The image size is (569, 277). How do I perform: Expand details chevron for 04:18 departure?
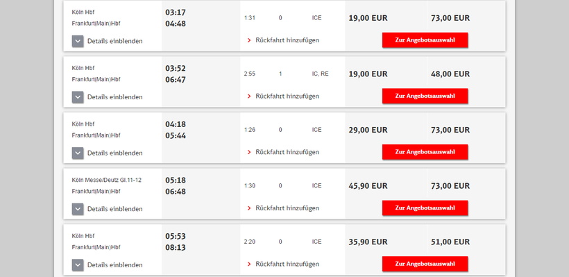coord(78,153)
